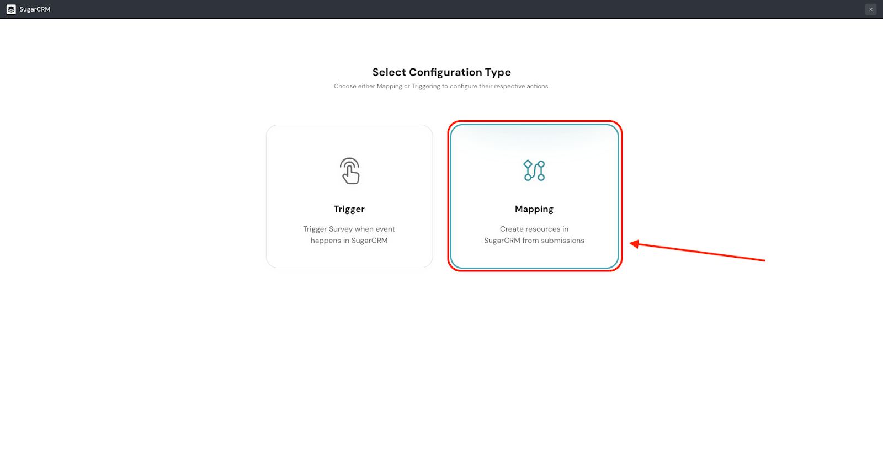Click the "Choose either Mapping or Triggering" subtitle
Screen dimensions: 883x454
tap(441, 86)
